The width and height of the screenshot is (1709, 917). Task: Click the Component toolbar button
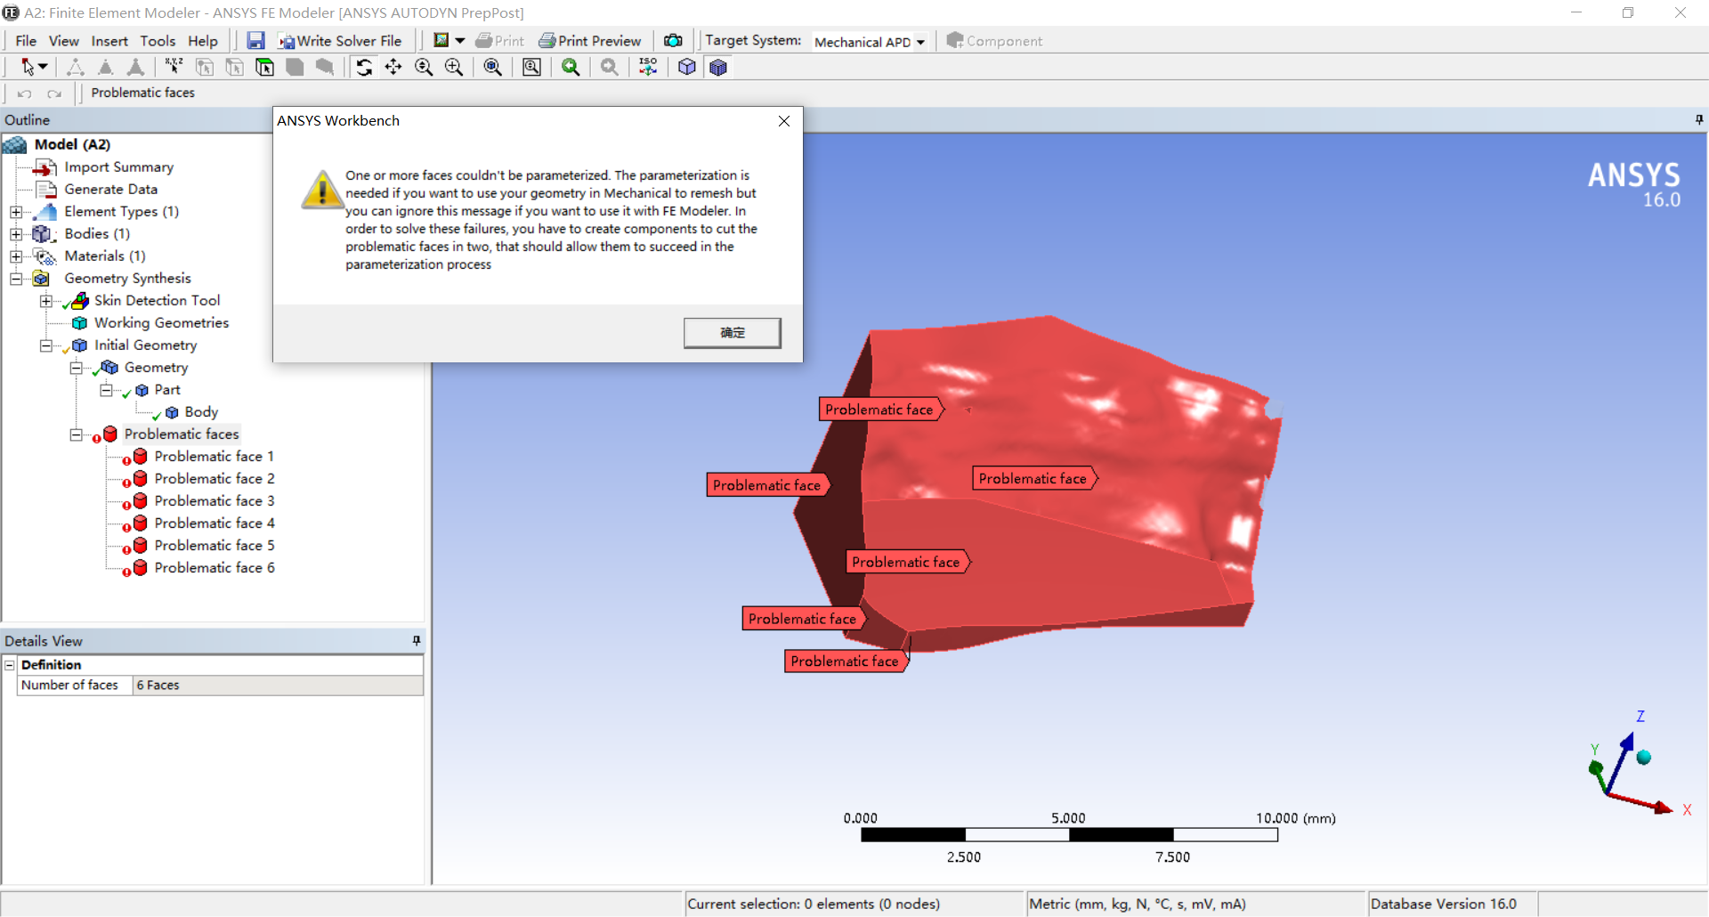[994, 41]
